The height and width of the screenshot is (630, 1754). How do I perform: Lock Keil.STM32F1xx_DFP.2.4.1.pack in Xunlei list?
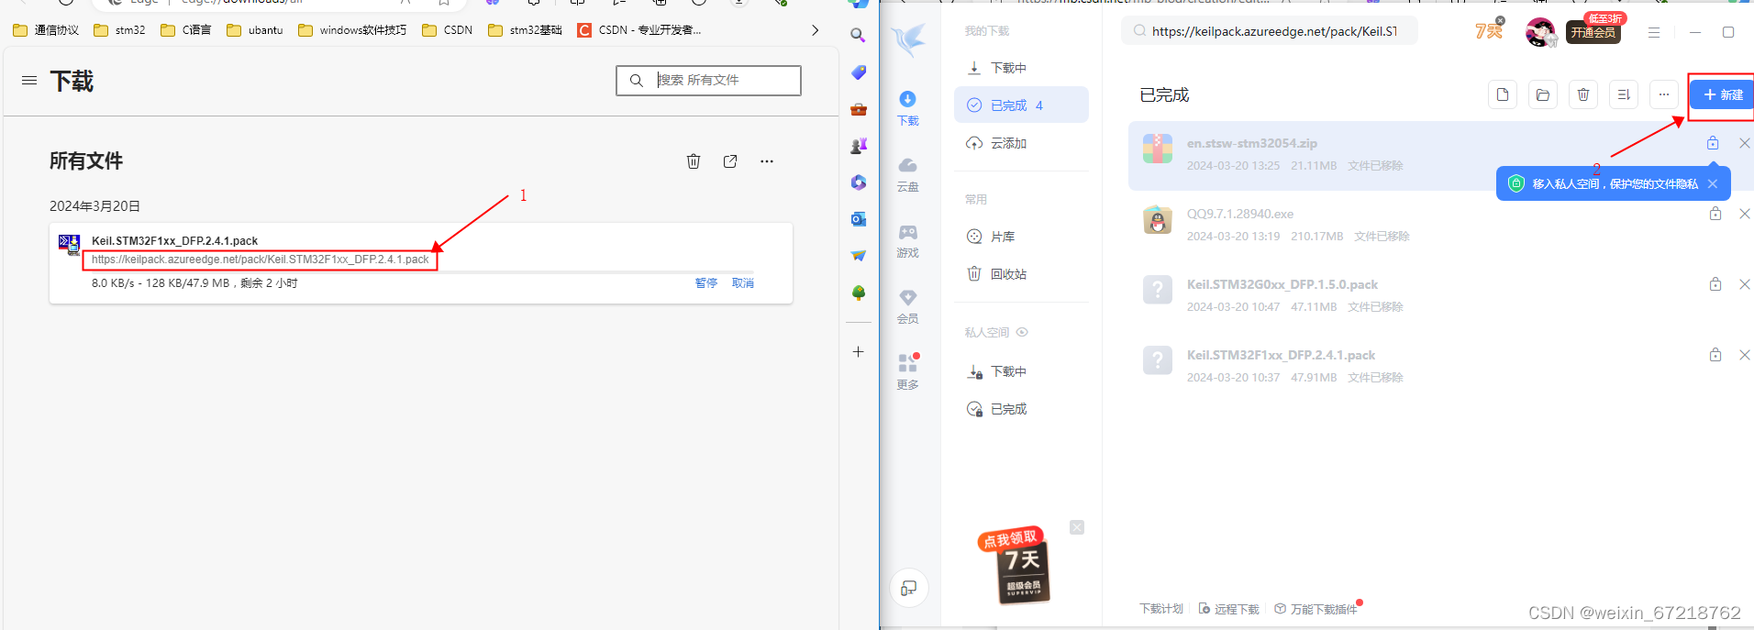[x=1715, y=355]
